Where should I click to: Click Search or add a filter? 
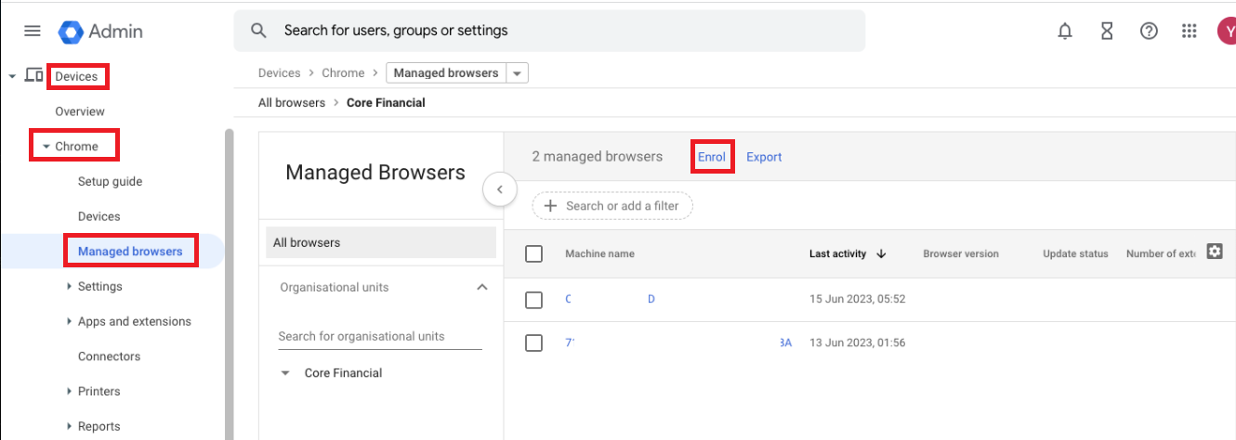coord(612,206)
